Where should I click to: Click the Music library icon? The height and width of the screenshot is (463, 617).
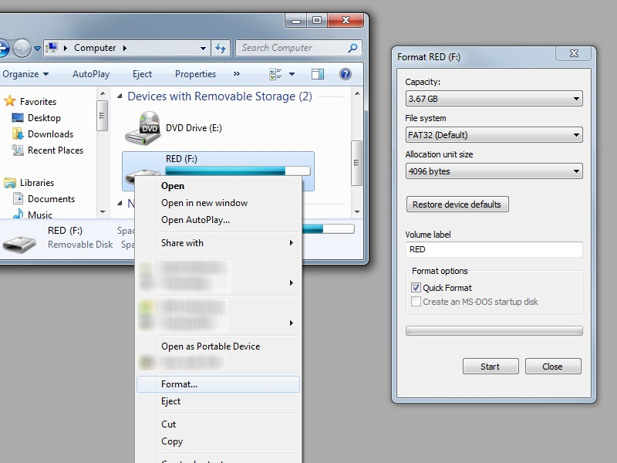pos(18,214)
